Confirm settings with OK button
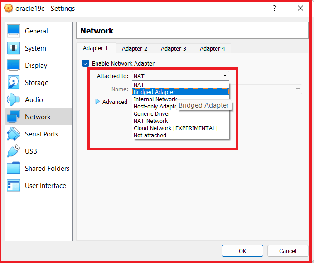This screenshot has height=263, width=314. coord(242,251)
